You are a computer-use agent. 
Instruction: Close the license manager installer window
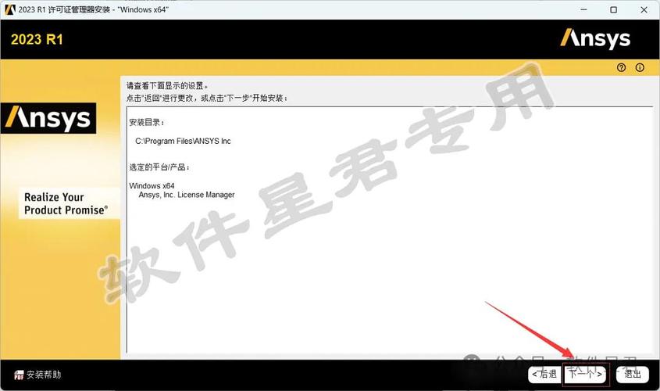[644, 9]
